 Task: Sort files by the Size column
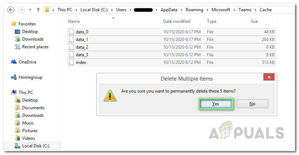pos(254,21)
